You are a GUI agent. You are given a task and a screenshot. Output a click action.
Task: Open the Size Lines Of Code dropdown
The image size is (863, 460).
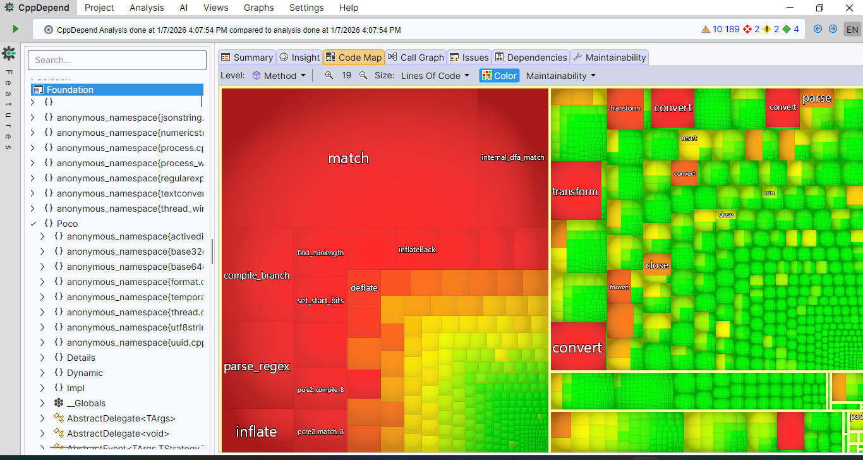click(x=435, y=75)
